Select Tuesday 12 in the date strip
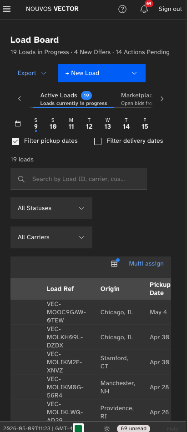This screenshot has width=187, height=432. [89, 124]
